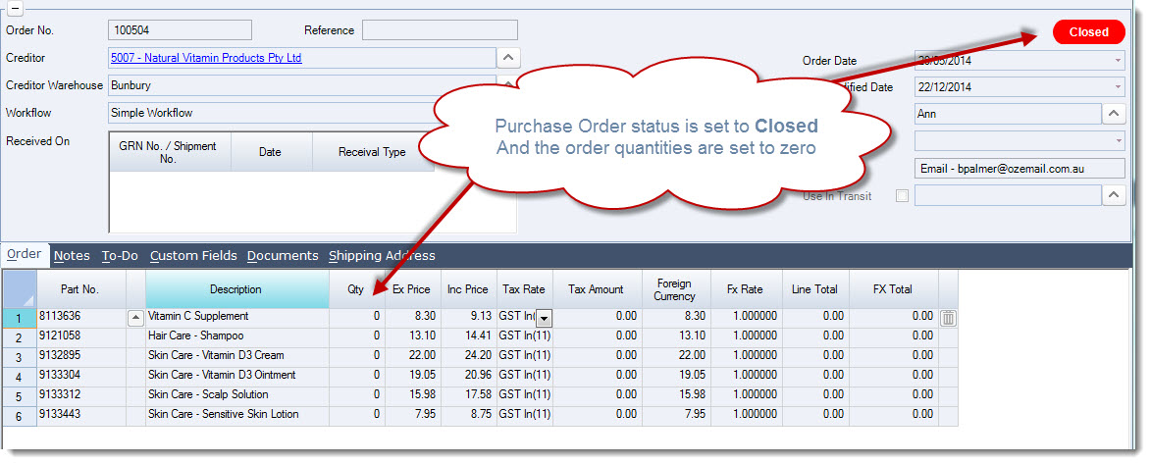Open the Order Date dropdown
The width and height of the screenshot is (1150, 464).
coord(1118,61)
